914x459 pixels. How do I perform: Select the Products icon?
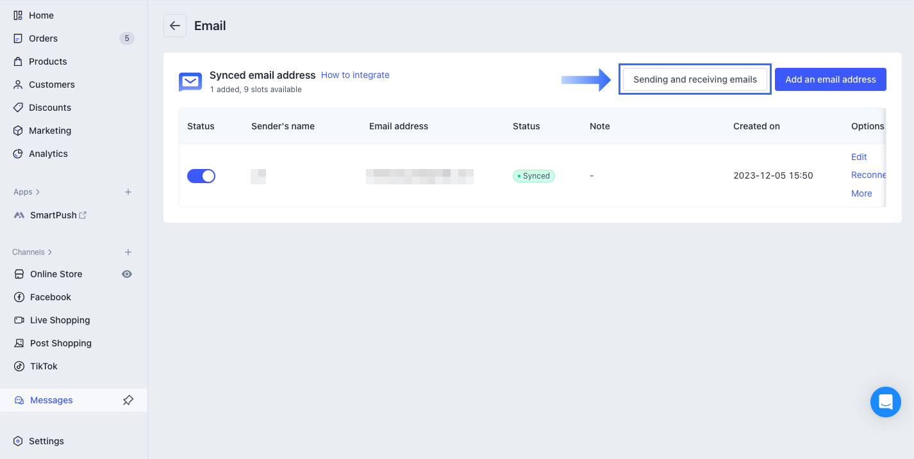[17, 61]
